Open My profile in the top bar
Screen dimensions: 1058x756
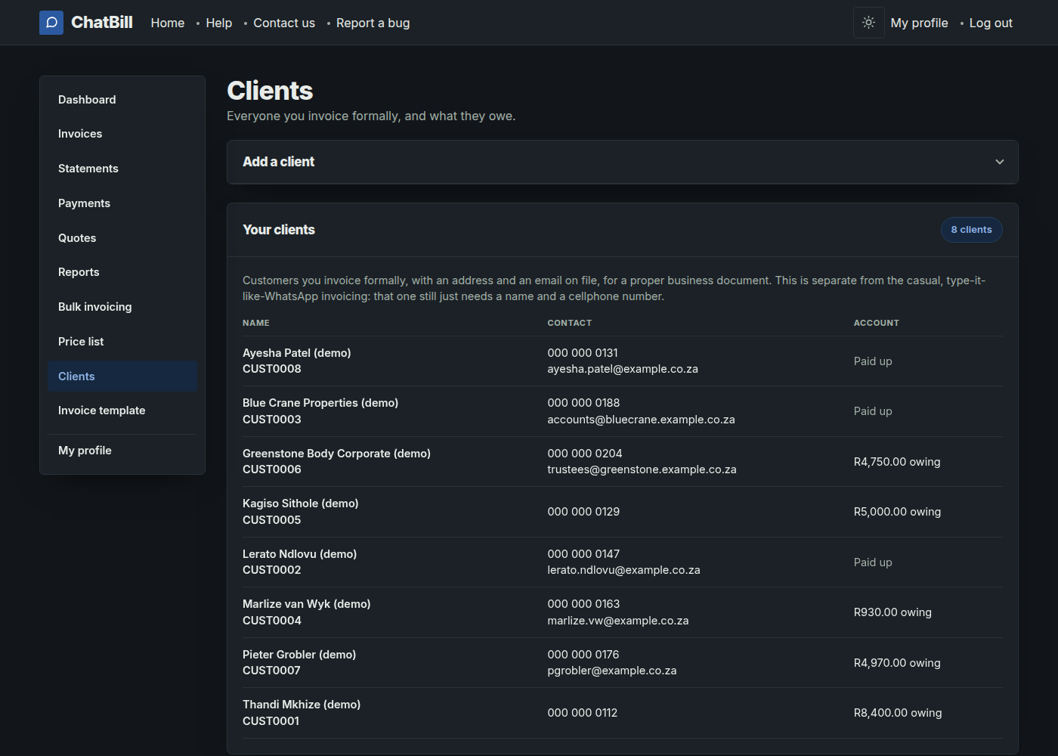[x=919, y=23]
